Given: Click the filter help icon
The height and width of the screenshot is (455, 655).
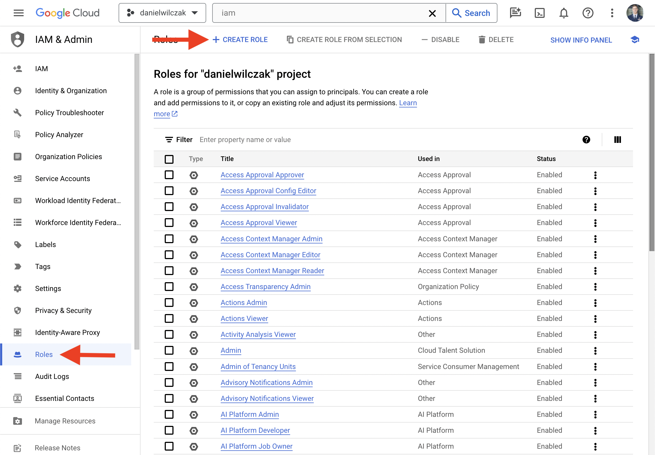Looking at the screenshot, I should coord(586,139).
